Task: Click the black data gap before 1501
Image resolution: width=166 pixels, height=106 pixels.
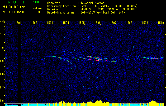Action: pos(19,64)
